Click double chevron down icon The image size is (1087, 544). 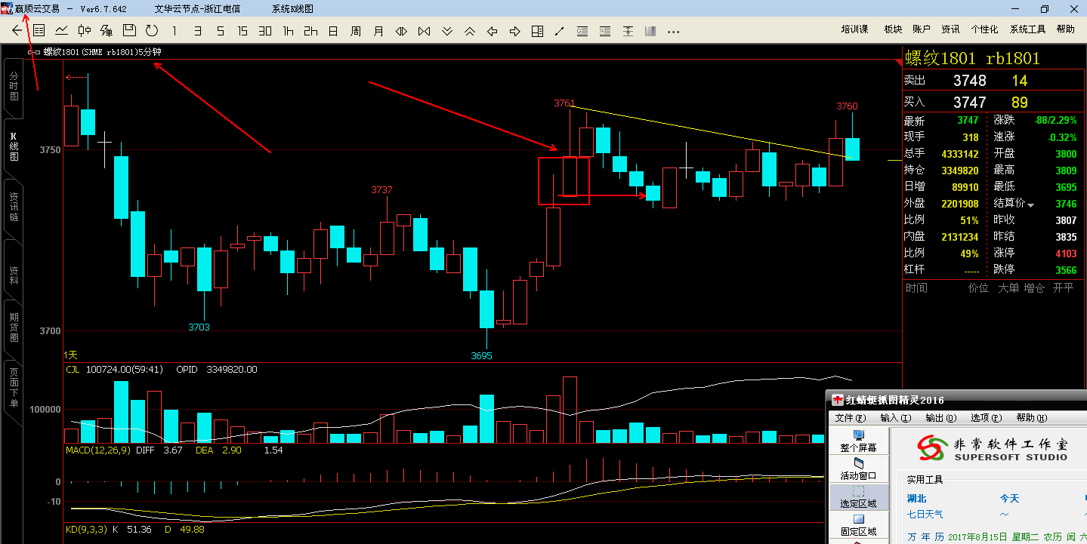[446, 31]
